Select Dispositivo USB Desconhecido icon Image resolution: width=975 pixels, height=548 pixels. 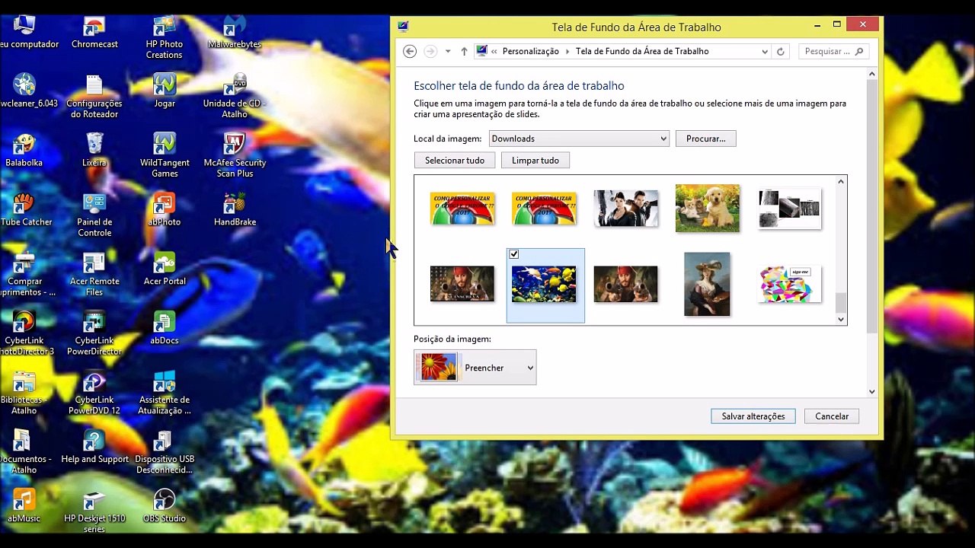coord(165,453)
